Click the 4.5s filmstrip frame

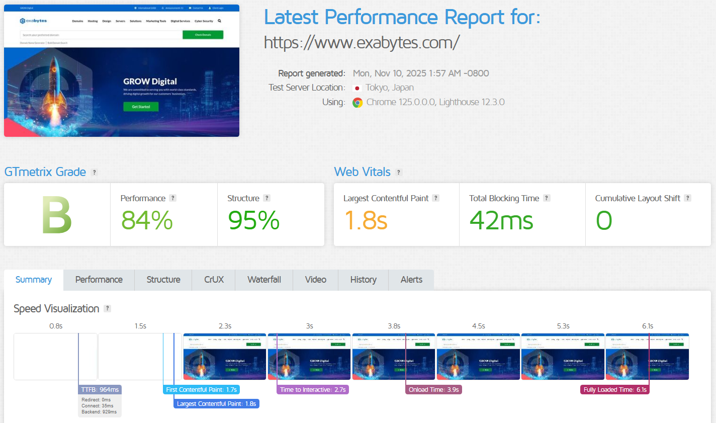[x=478, y=357]
